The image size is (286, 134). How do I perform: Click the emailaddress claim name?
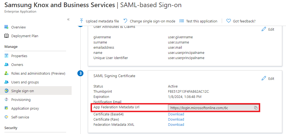(103, 48)
